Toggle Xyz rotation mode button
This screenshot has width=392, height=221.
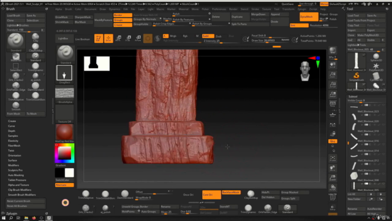[333, 141]
